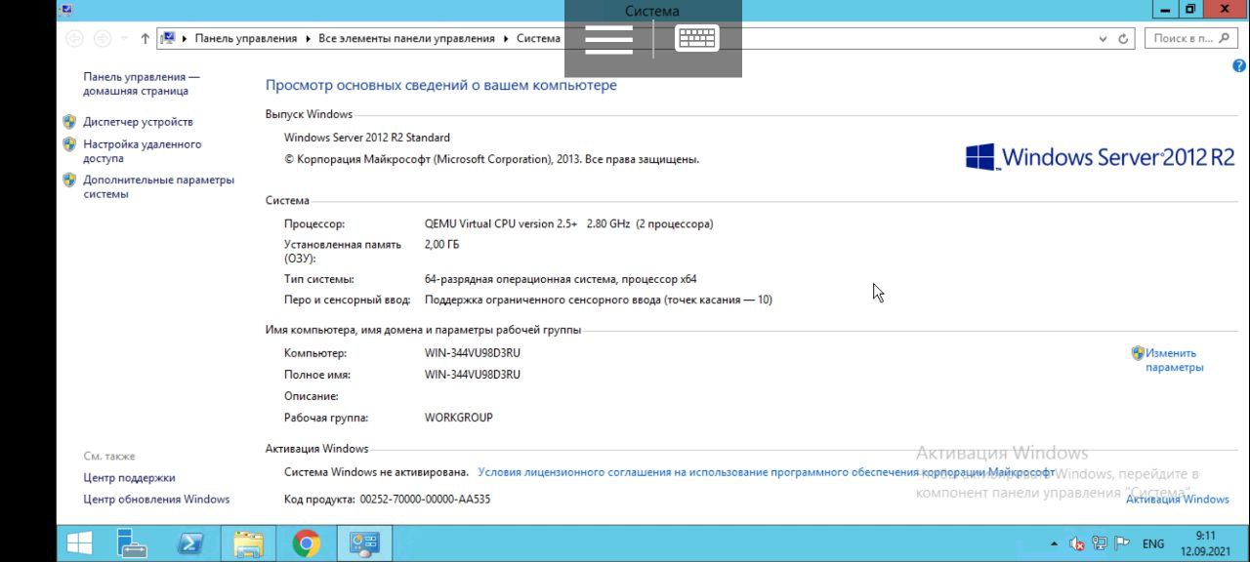Open the Start menu

pyautogui.click(x=79, y=543)
